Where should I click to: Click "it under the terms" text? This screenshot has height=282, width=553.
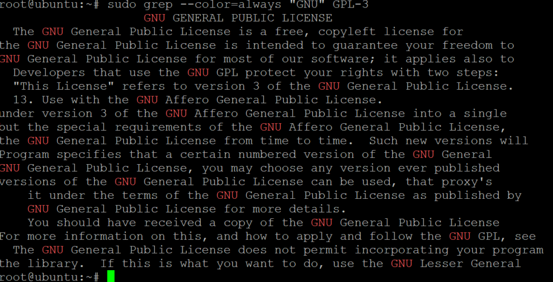[92, 195]
